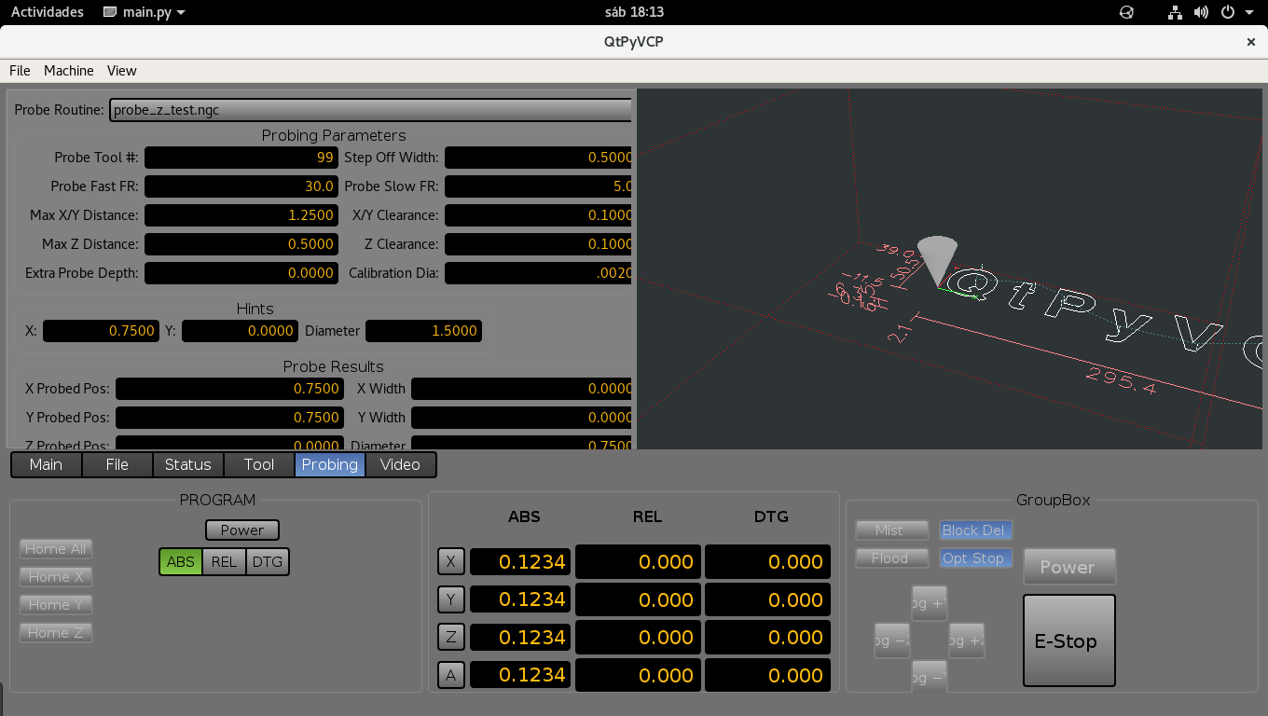Open the Actividades overview
Viewport: 1268px width, 716px height.
coord(47,12)
